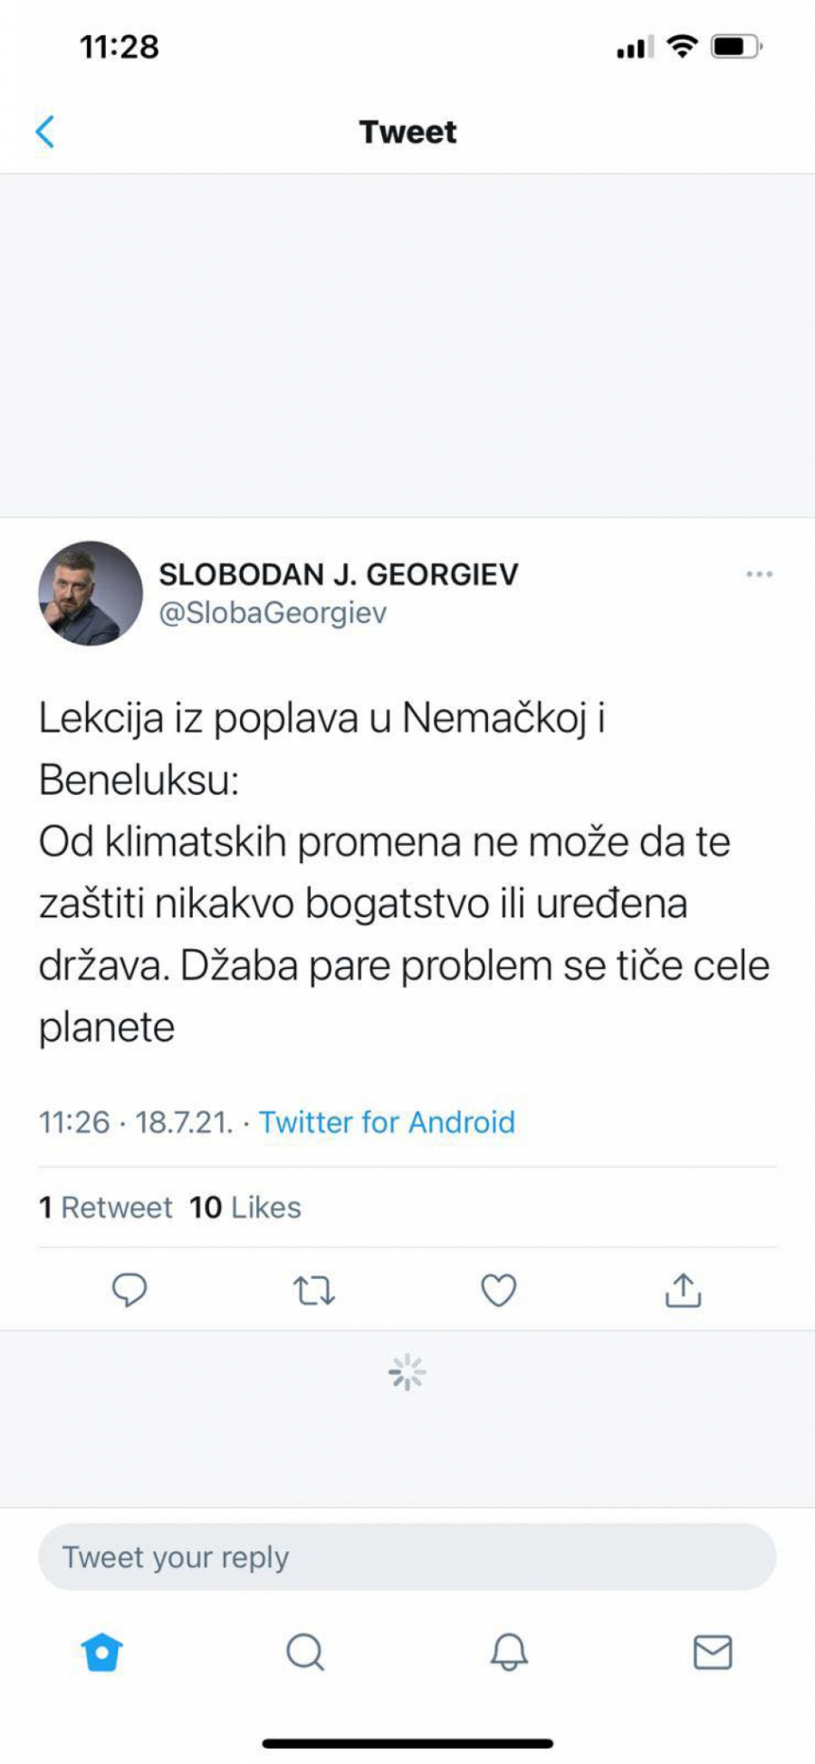Screen dimensions: 815x1764
Task: Open the reply composer via the comment icon
Action: [x=129, y=1290]
